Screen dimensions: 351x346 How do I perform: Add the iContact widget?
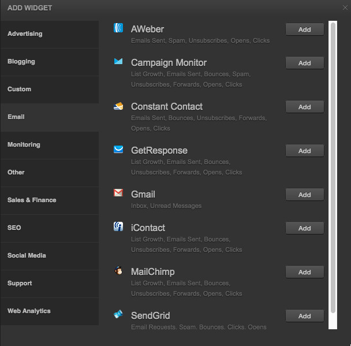[304, 228]
